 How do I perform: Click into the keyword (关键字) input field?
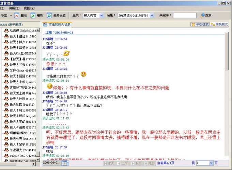184,15
